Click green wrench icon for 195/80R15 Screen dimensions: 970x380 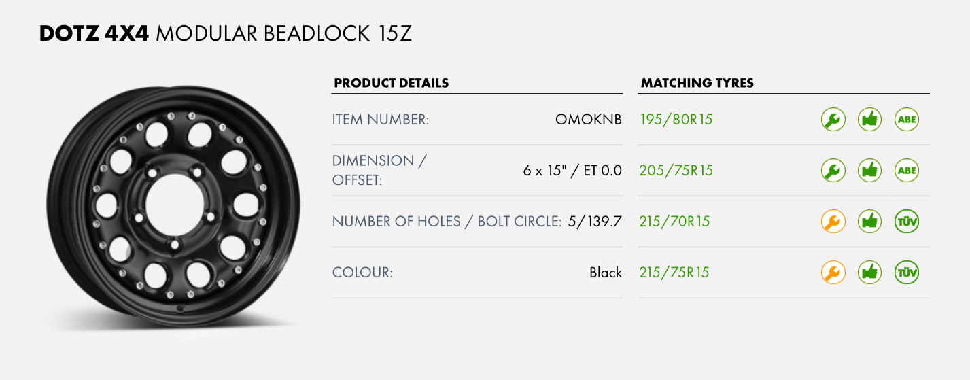point(833,120)
